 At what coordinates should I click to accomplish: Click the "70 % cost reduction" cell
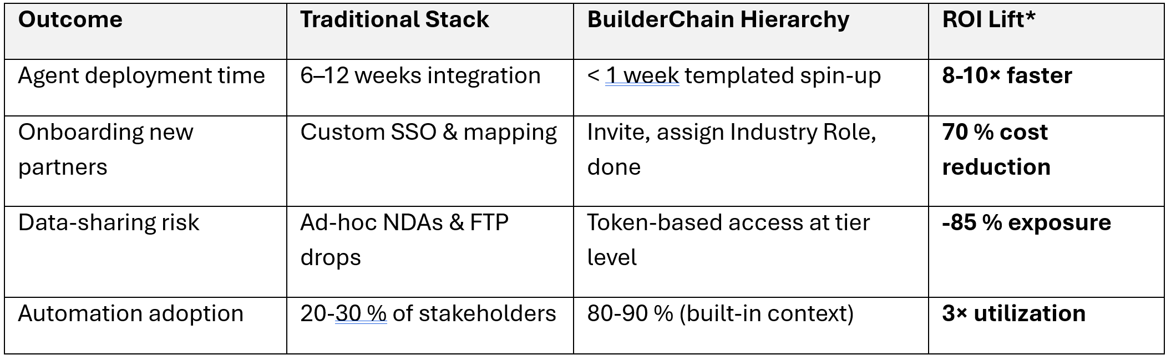pos(996,149)
